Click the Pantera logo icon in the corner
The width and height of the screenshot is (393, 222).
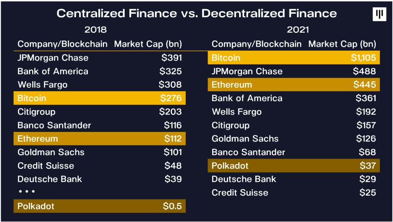coord(379,14)
